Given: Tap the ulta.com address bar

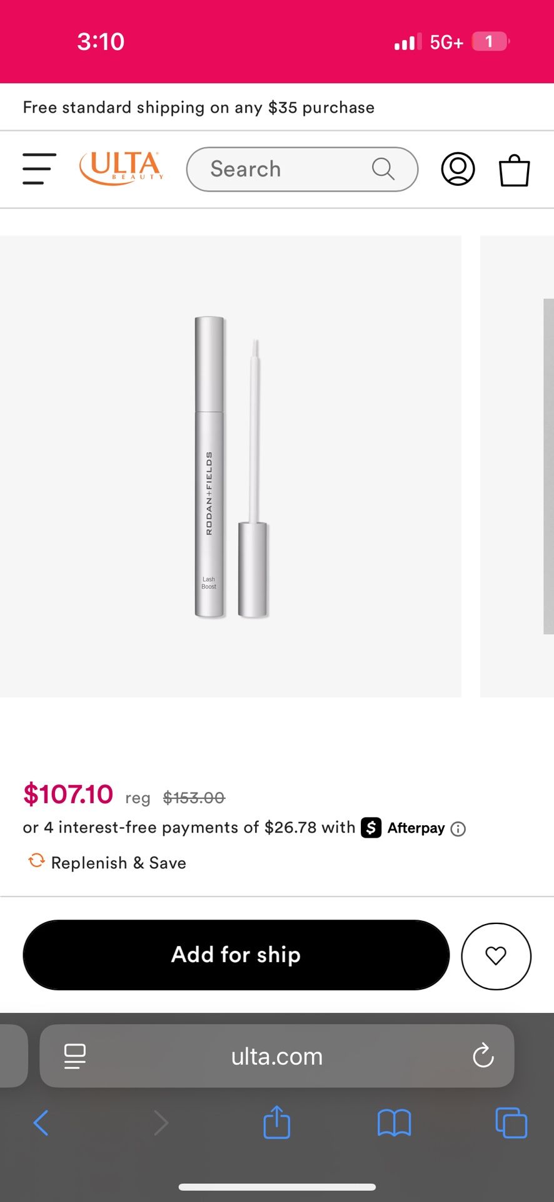Looking at the screenshot, I should [x=277, y=1056].
